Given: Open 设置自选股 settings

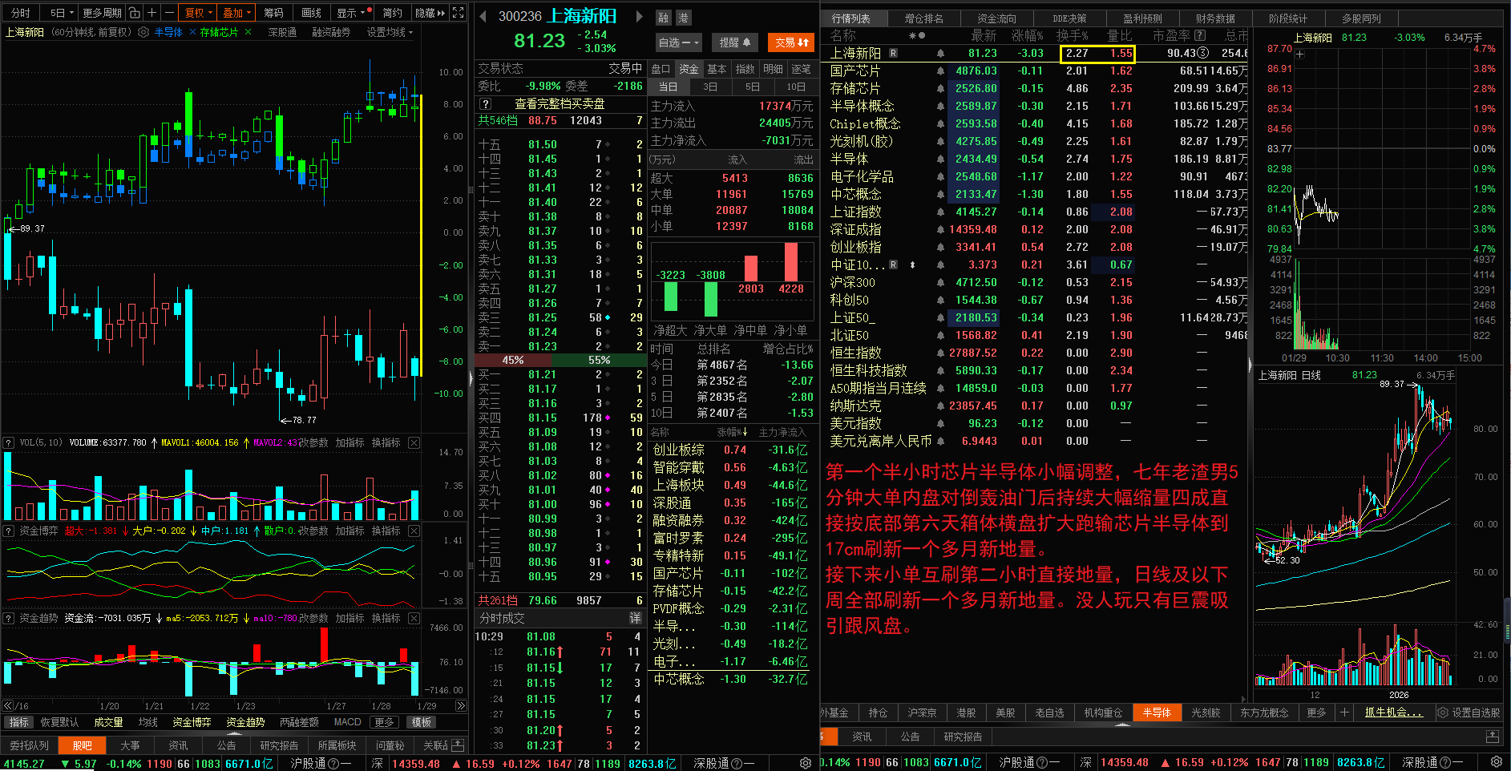Looking at the screenshot, I should [1469, 712].
